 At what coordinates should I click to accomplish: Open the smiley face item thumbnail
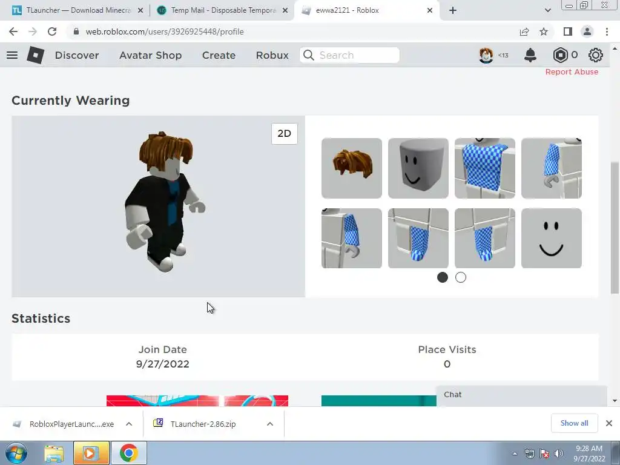click(552, 238)
